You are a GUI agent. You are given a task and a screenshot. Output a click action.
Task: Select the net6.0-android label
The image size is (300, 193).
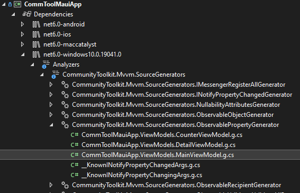pos(64,24)
